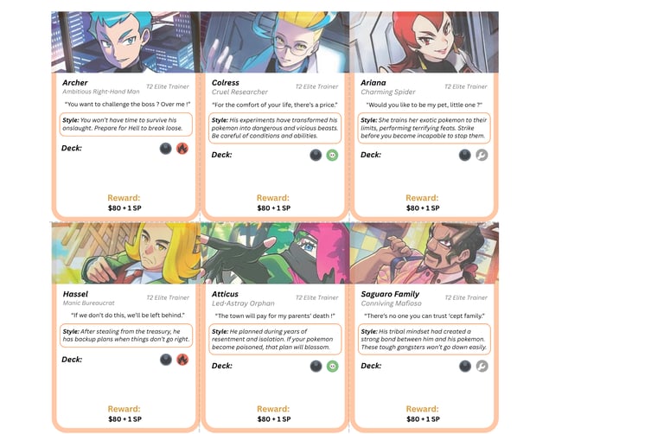This screenshot has height=434, width=664.
Task: Click the Saguaro Family name heading
Action: (390, 294)
